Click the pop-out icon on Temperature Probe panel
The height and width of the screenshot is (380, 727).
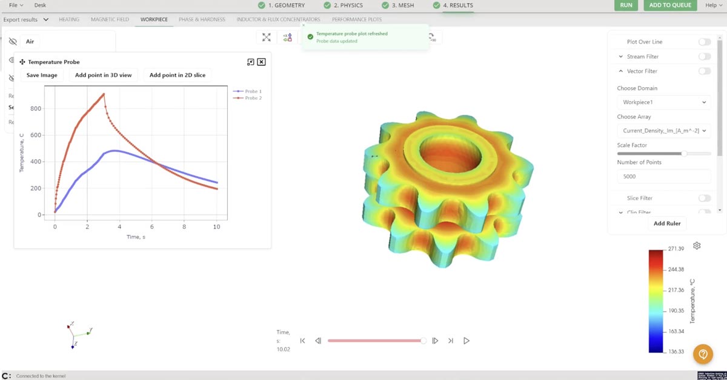tap(250, 62)
